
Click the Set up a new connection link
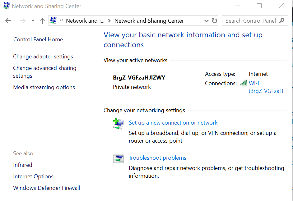[173, 123]
